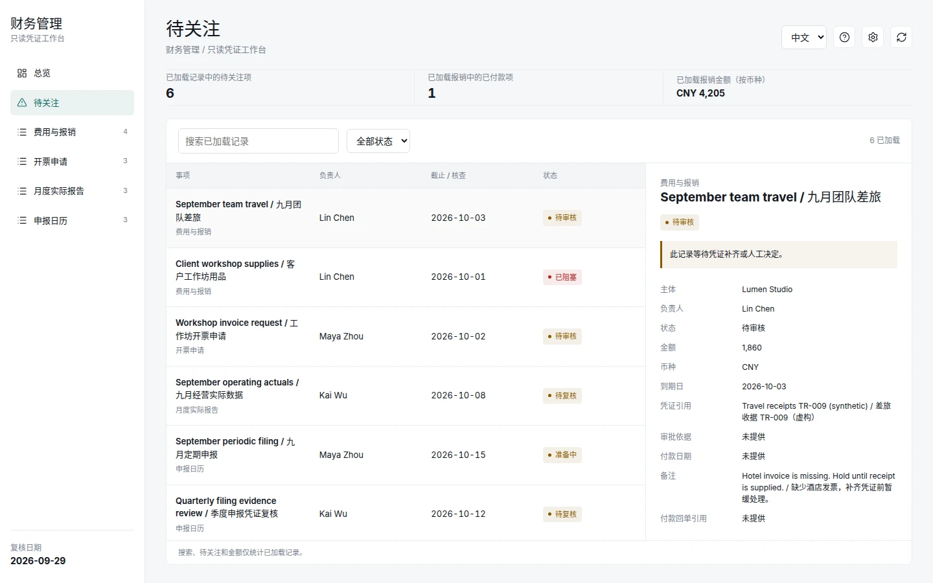
Task: Click the 待复核 badge for 2026-10-08
Action: pyautogui.click(x=562, y=396)
